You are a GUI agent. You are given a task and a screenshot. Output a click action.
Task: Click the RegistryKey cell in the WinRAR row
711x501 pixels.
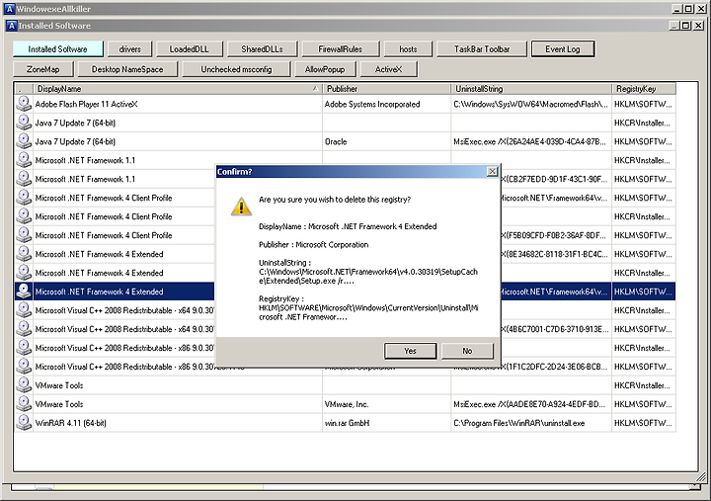(x=643, y=423)
